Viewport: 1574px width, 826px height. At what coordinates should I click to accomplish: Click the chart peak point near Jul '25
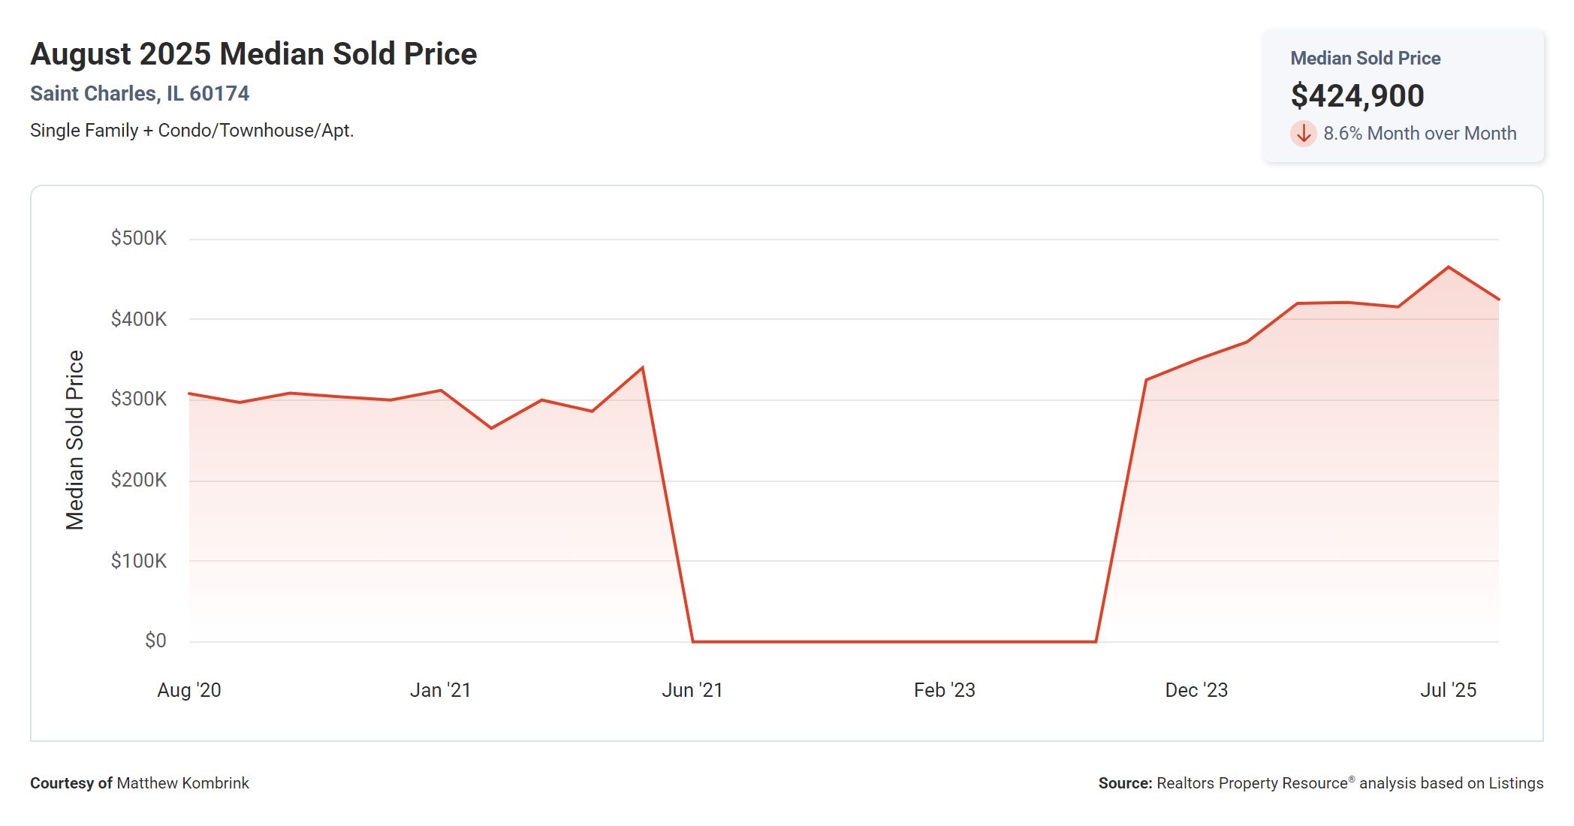coord(1448,267)
